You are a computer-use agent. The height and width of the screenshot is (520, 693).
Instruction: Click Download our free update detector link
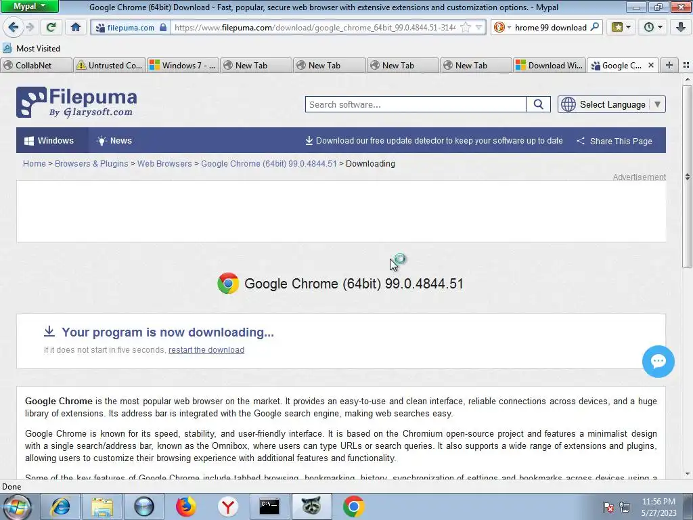point(434,141)
